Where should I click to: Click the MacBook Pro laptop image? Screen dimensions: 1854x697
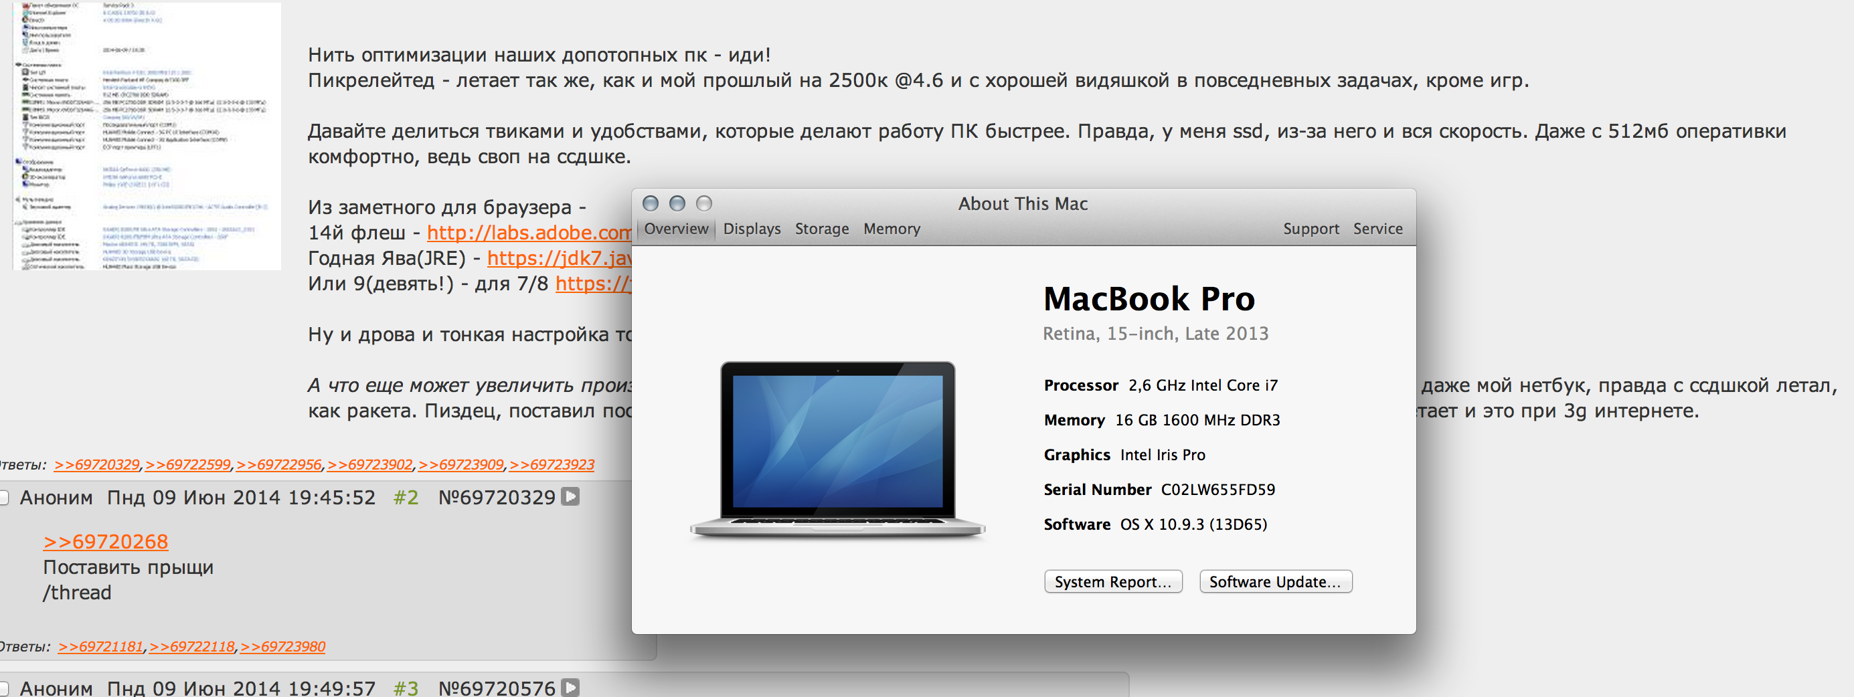point(838,450)
